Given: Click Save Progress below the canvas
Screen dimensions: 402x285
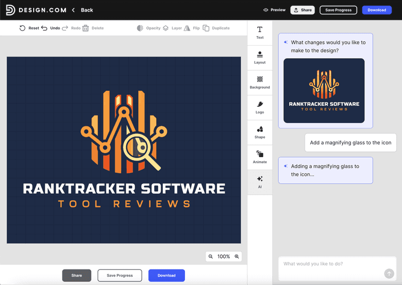Looking at the screenshot, I should tap(120, 275).
